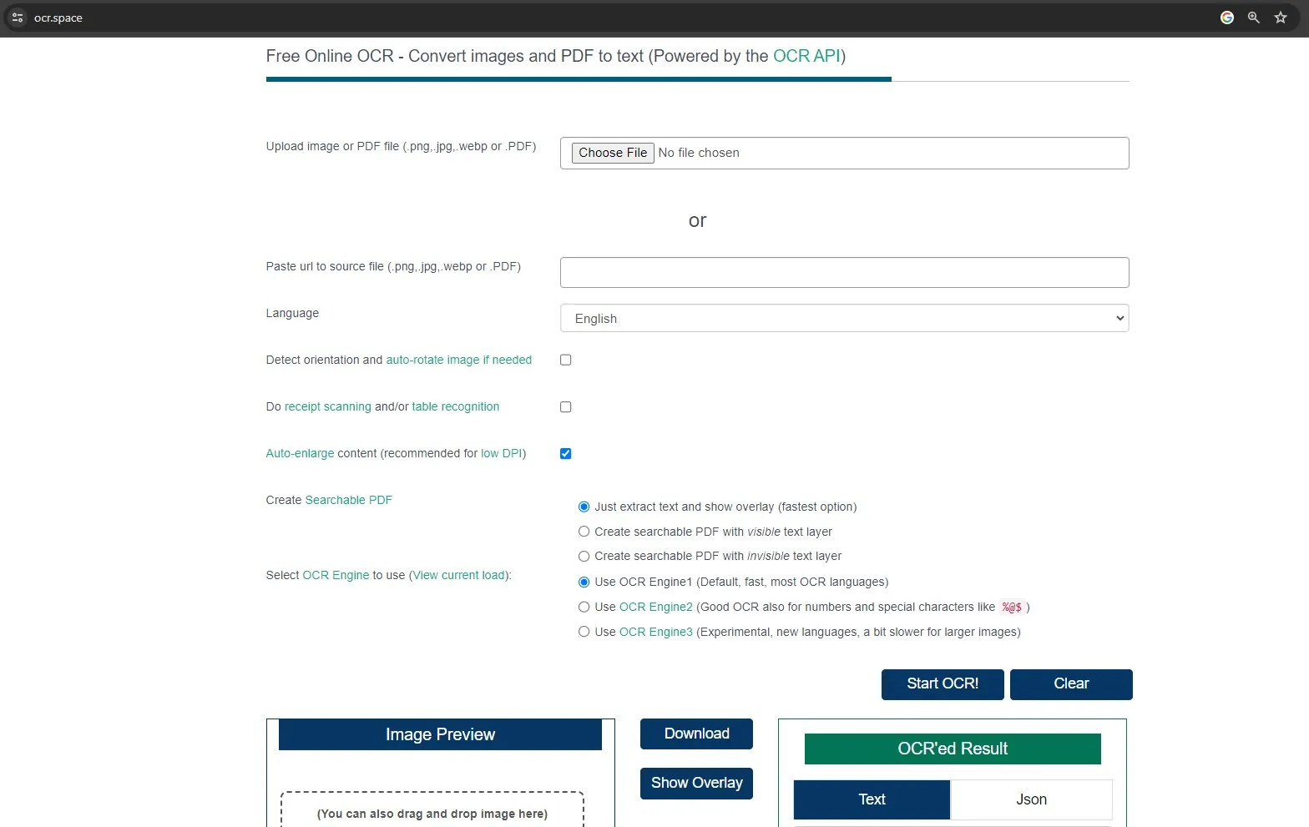Open the zoom magnifier icon in address bar
This screenshot has height=827, width=1309.
[1253, 18]
